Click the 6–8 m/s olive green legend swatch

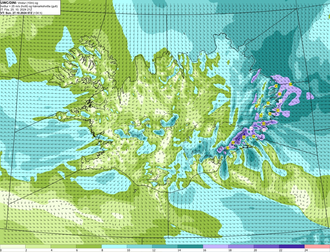tap(89, 246)
